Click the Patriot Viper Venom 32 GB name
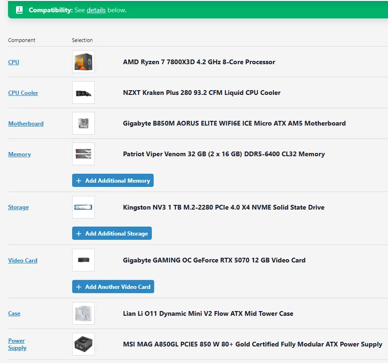This screenshot has width=388, height=363. [224, 154]
